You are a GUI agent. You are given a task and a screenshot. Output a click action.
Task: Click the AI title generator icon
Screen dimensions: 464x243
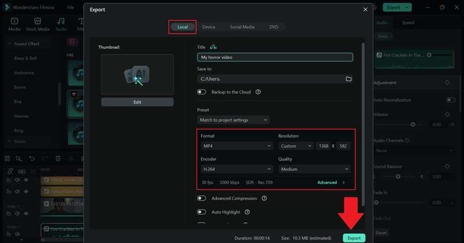coord(213,47)
